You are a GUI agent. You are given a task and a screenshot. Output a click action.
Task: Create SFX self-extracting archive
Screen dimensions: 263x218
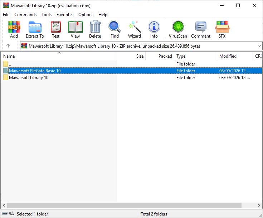(x=222, y=29)
